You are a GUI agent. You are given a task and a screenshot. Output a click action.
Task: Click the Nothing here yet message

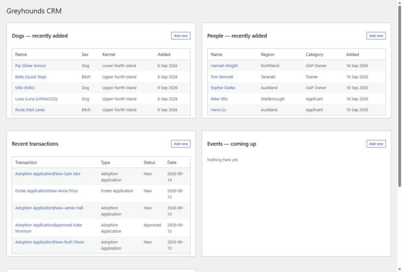coord(223,160)
